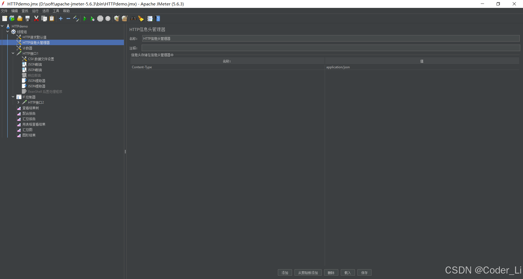This screenshot has height=279, width=523.
Task: Click the 添加 button
Action: [285, 272]
